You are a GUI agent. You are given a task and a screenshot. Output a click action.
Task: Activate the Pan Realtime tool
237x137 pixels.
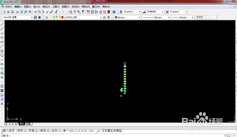(x=71, y=12)
